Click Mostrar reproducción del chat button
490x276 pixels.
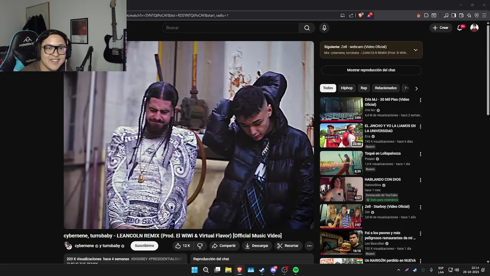coord(371,70)
